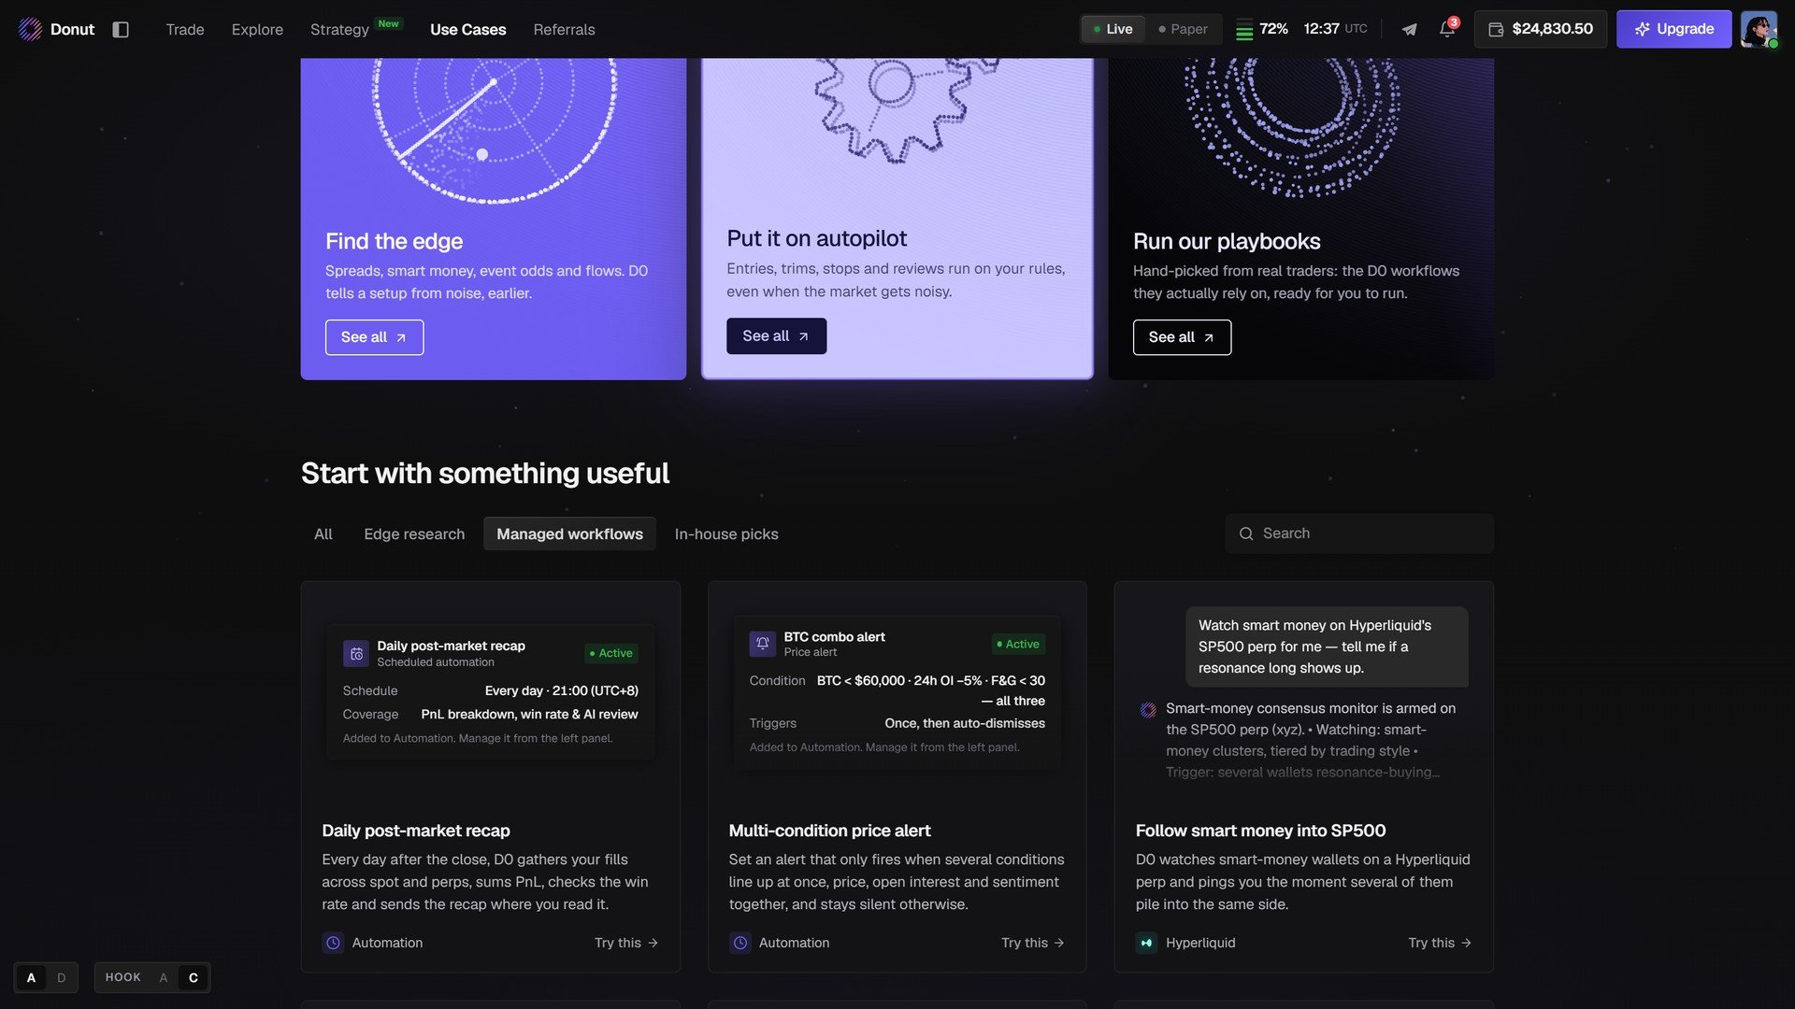This screenshot has width=1795, height=1009.
Task: Click Active badge on BTC combo alert
Action: coord(1018,644)
